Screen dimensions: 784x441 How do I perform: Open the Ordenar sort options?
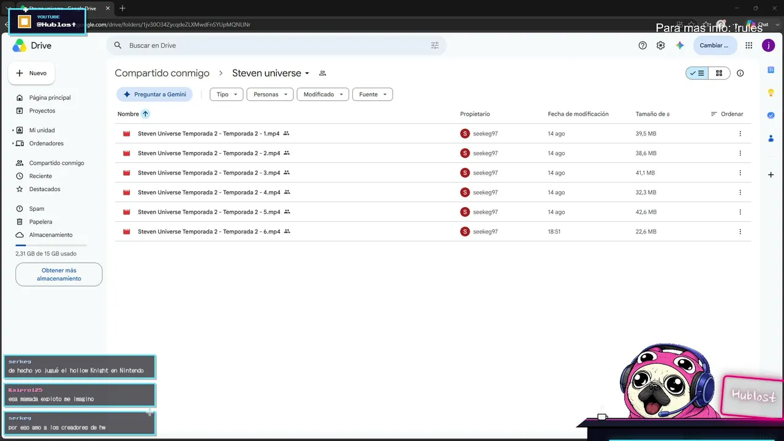pos(727,114)
